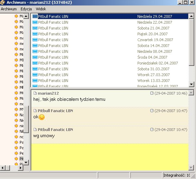Click message pane scroll up arrow
This screenshot has height=179, width=196.
pos(191,93)
